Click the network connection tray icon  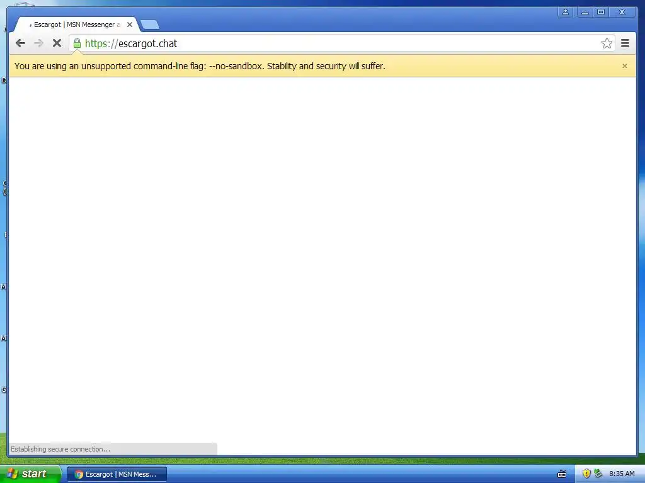(598, 474)
